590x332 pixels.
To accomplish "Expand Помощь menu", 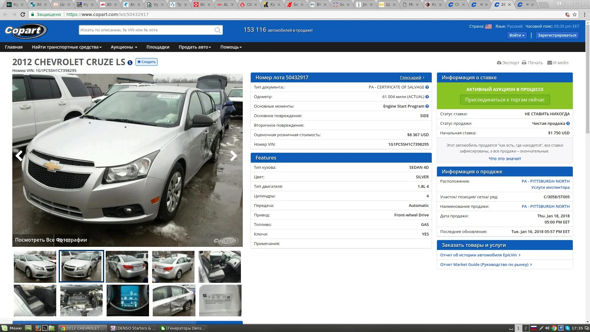I will 231,47.
